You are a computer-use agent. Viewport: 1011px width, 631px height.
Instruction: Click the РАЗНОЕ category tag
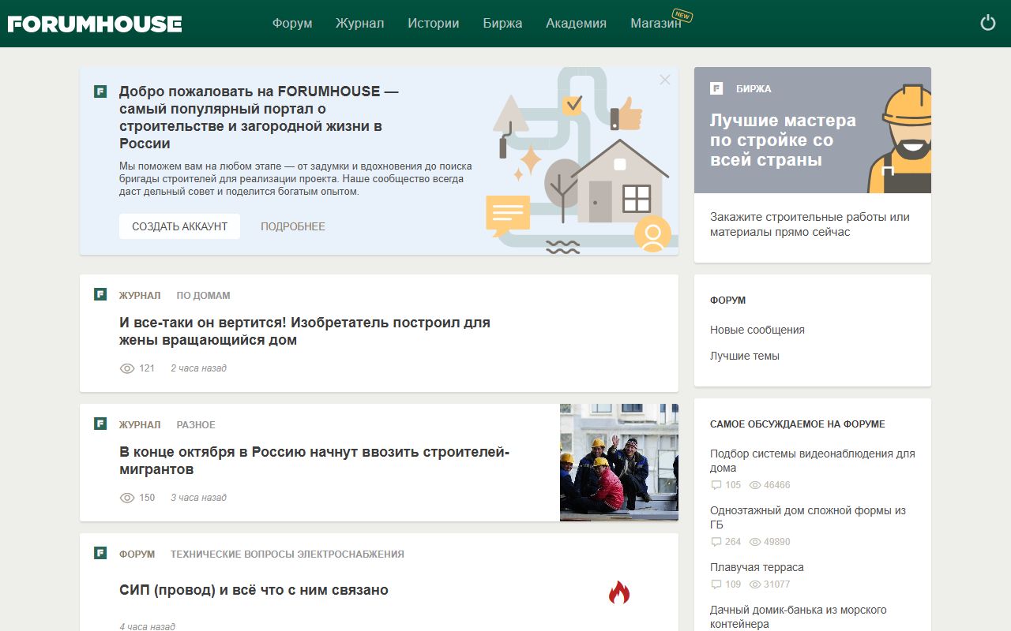[x=196, y=425]
